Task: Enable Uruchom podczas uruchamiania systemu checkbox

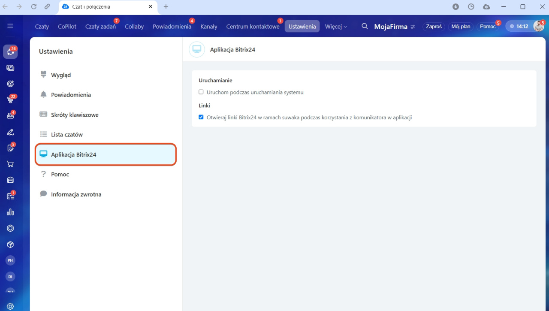Action: tap(201, 92)
